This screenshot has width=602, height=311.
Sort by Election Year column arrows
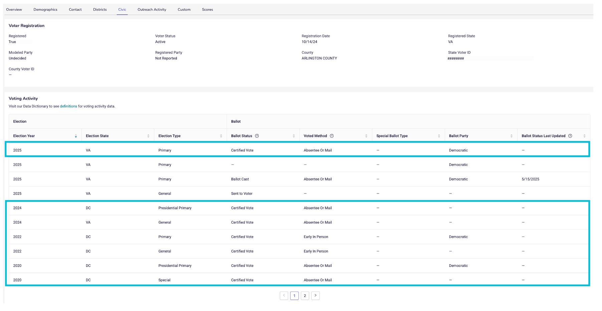76,136
